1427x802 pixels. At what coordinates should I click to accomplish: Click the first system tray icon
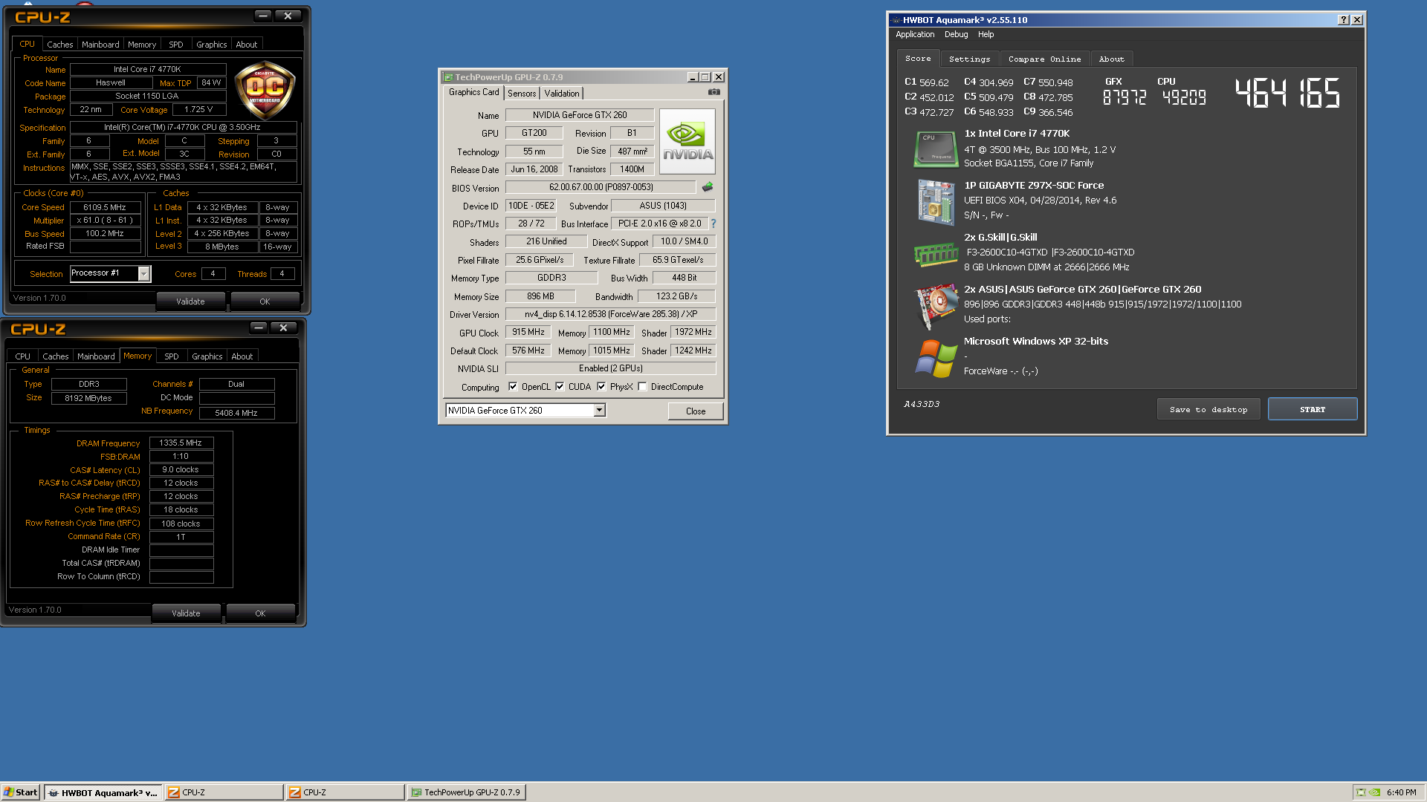pos(1361,792)
